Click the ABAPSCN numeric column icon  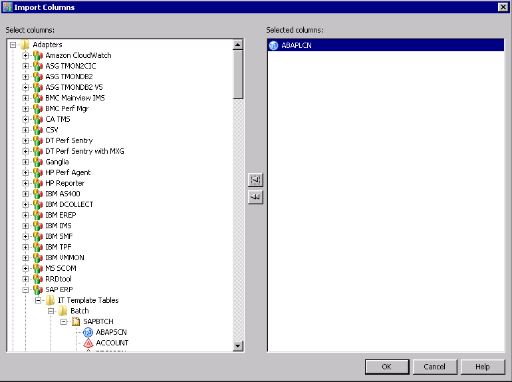tap(88, 332)
